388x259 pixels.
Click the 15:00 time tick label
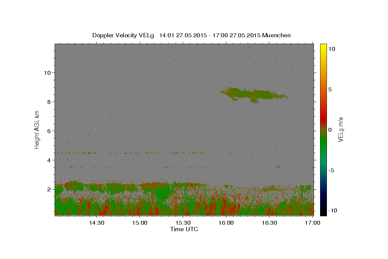[x=140, y=223]
